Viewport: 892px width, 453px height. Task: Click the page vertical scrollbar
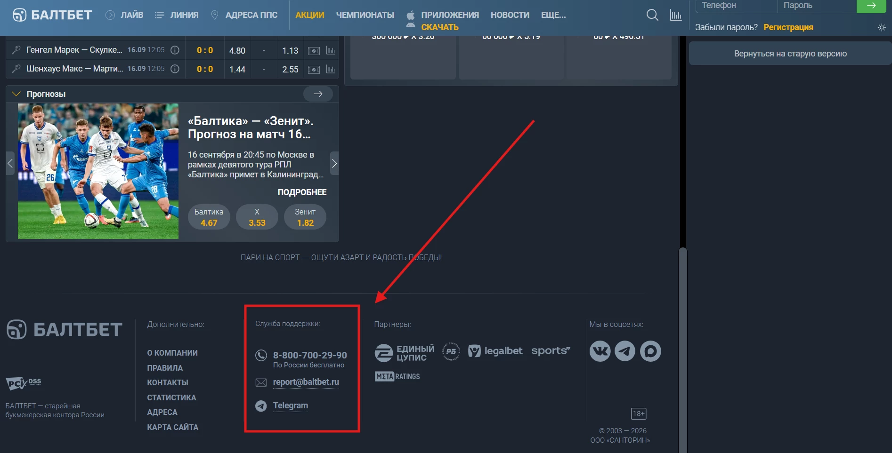coord(683,350)
